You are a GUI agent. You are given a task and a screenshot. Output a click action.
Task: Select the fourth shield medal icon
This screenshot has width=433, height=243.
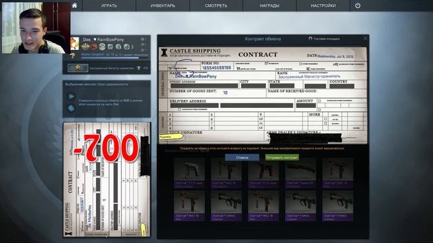[110, 47]
